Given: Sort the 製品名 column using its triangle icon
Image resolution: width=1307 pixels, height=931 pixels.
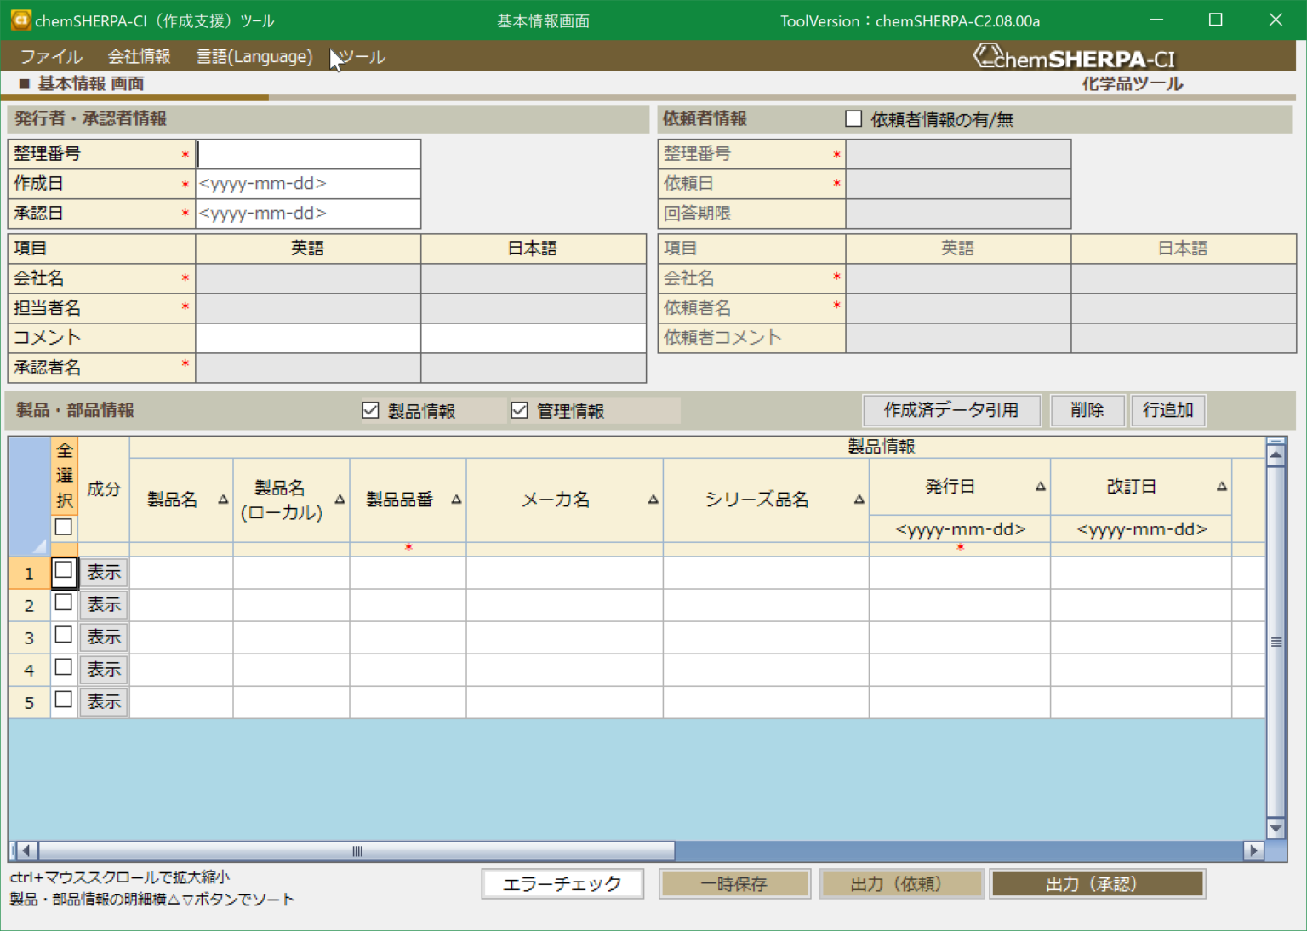Looking at the screenshot, I should click(222, 501).
